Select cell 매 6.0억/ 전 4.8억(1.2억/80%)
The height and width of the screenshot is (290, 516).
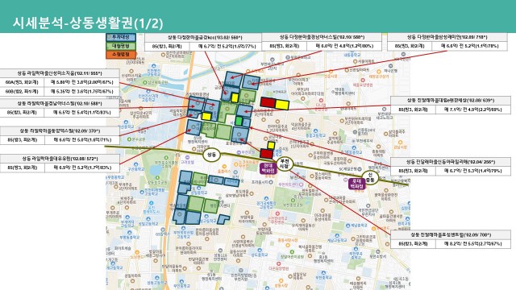click(x=344, y=46)
